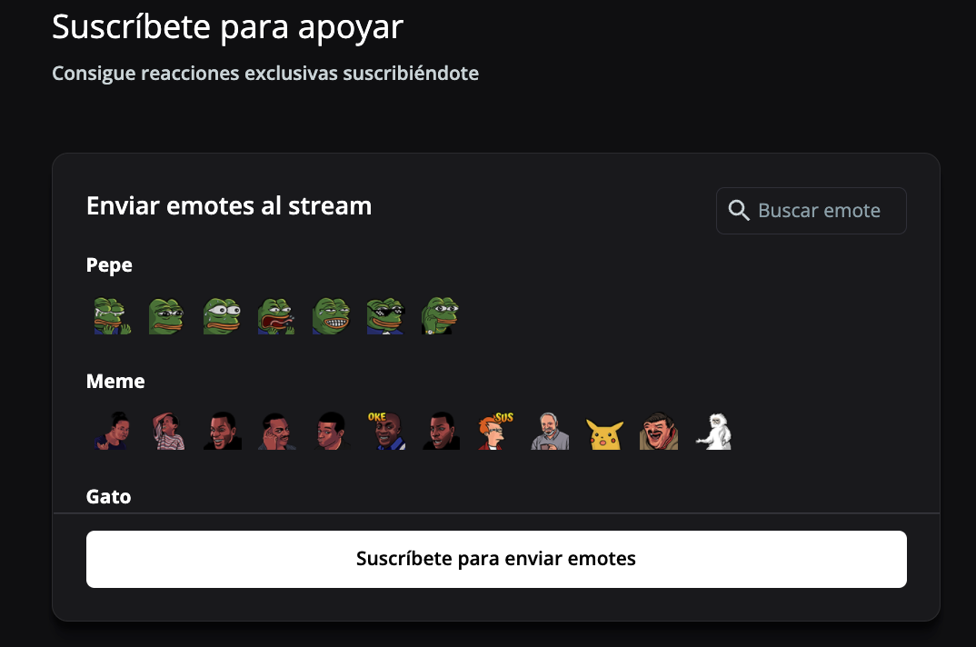Screen dimensions: 976x647
Task: Select the Pepe wearing pixel sunglasses
Action: tap(386, 315)
